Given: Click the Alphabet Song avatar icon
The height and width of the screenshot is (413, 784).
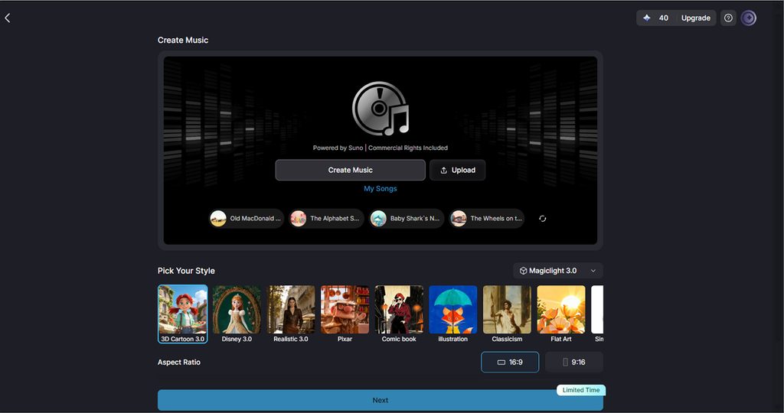Looking at the screenshot, I should click(x=299, y=219).
